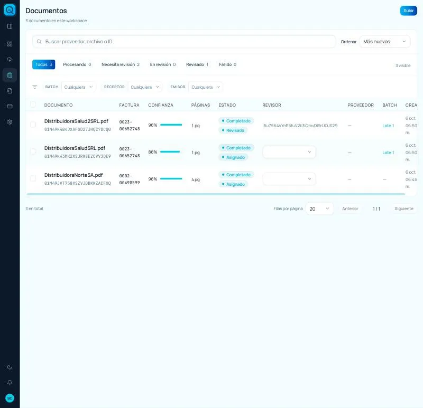Select the Procesando tab
This screenshot has height=408, width=423.
pyautogui.click(x=77, y=64)
